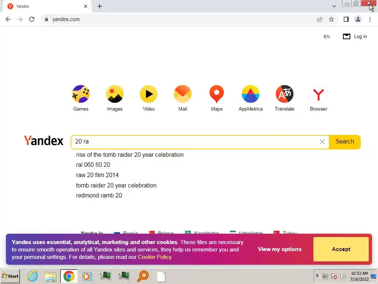This screenshot has height=284, width=378.
Task: Select suggestion 'rise of the tomb raider 20 year celebration'
Action: [x=130, y=155]
